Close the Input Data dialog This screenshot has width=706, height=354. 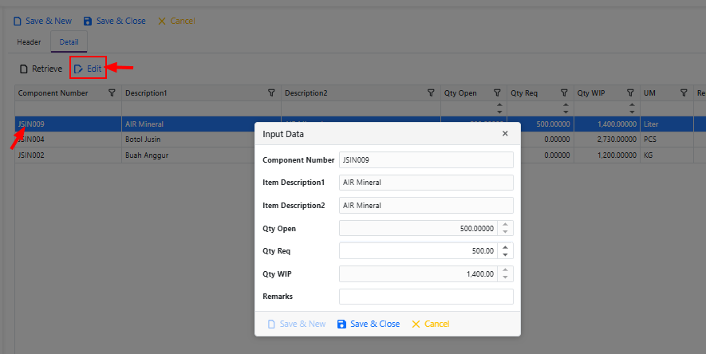[x=505, y=134]
